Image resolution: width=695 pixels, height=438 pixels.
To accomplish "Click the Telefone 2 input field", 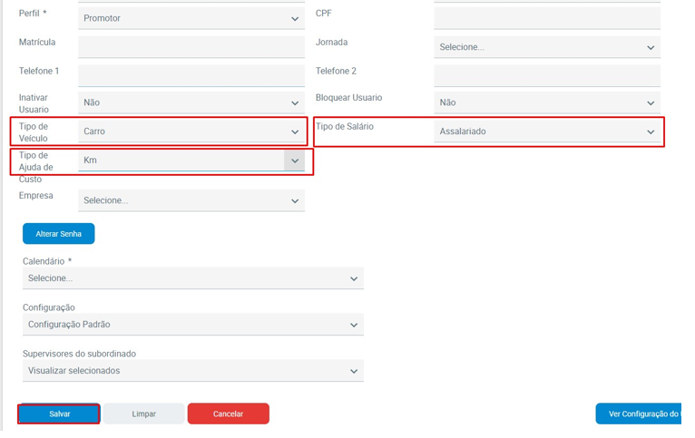I will pyautogui.click(x=546, y=75).
